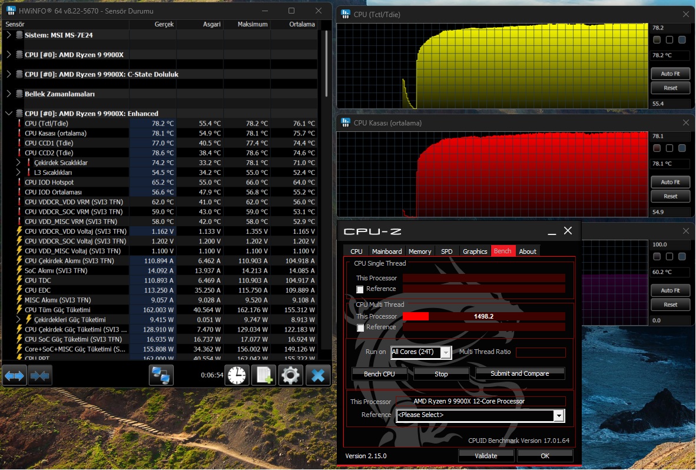Click the thermometer icon beside CPU (Tctl/Tdie)
The image size is (696, 470).
point(19,123)
